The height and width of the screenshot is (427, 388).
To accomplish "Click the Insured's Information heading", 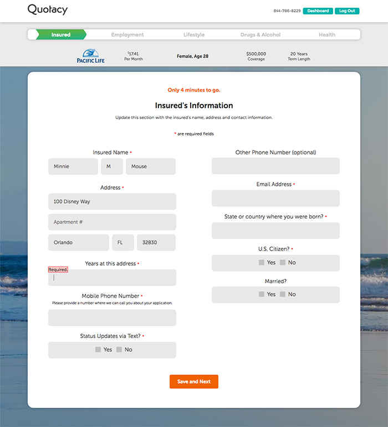I will pyautogui.click(x=194, y=106).
